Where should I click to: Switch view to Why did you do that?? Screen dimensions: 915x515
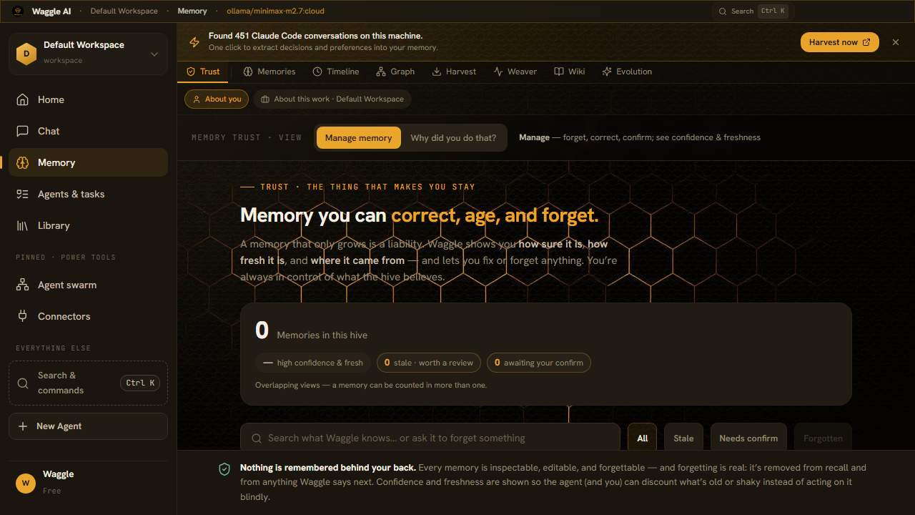(453, 138)
